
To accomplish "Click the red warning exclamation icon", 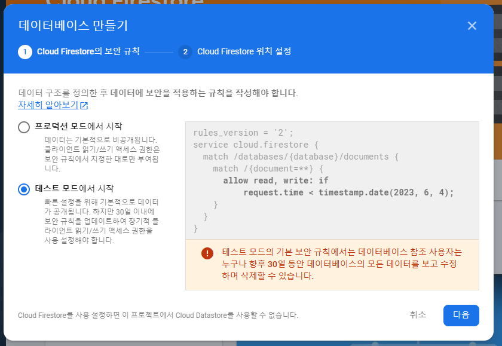I will point(207,253).
